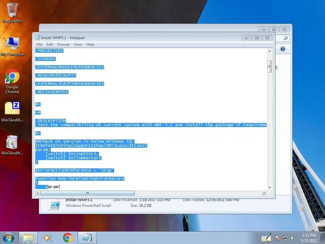Image resolution: width=325 pixels, height=244 pixels.
Task: Click the Explorer search magnifier icon
Action: tap(286, 38)
